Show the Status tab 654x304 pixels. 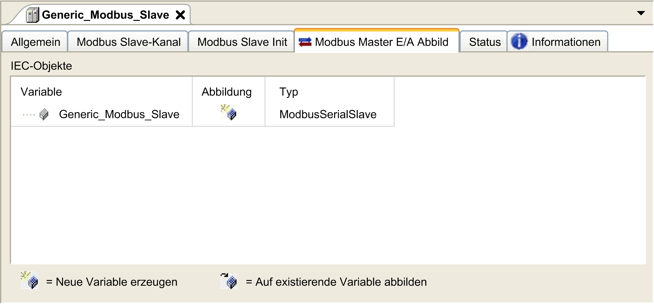(485, 42)
